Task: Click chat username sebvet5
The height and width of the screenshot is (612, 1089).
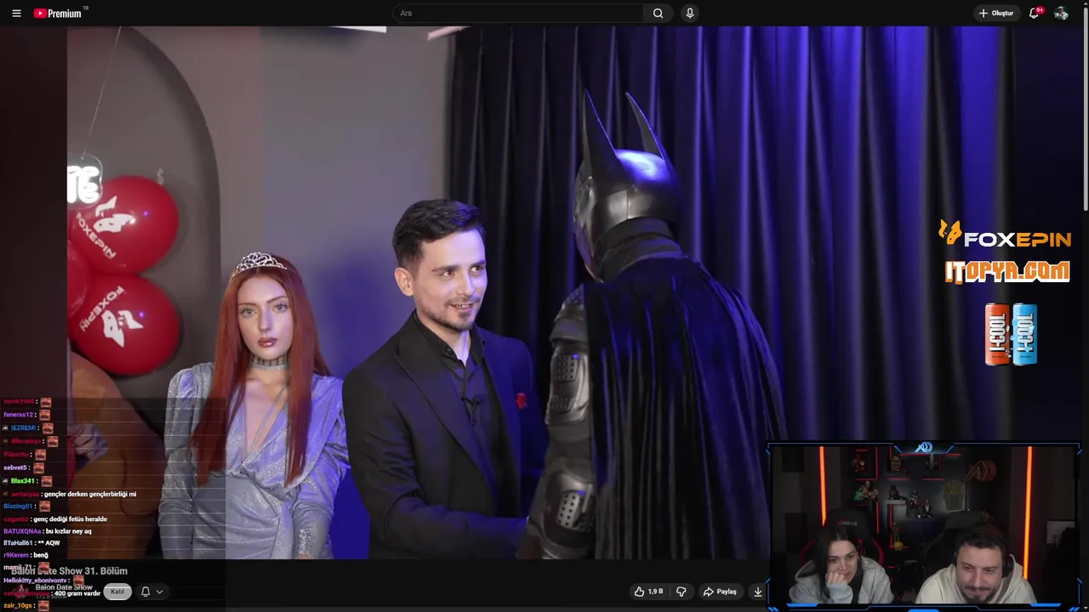Action: 16,467
